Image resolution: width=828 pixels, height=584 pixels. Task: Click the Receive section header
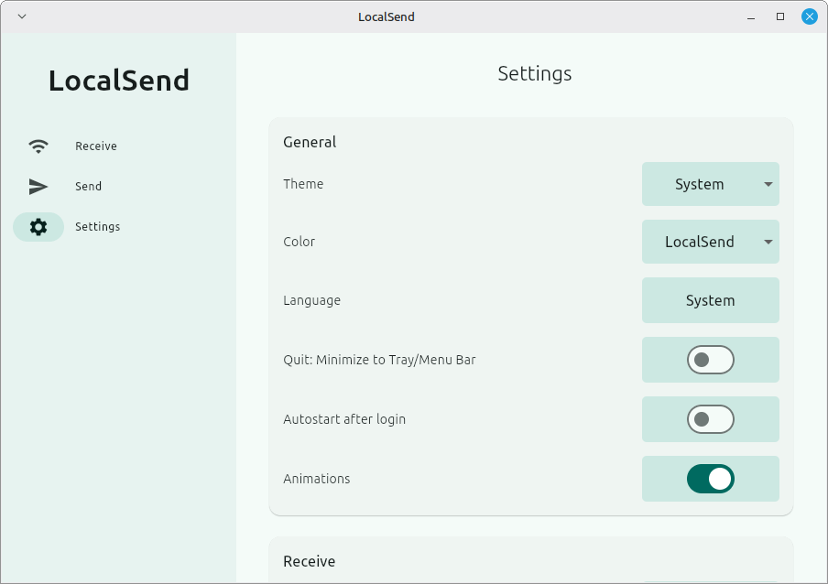point(309,561)
